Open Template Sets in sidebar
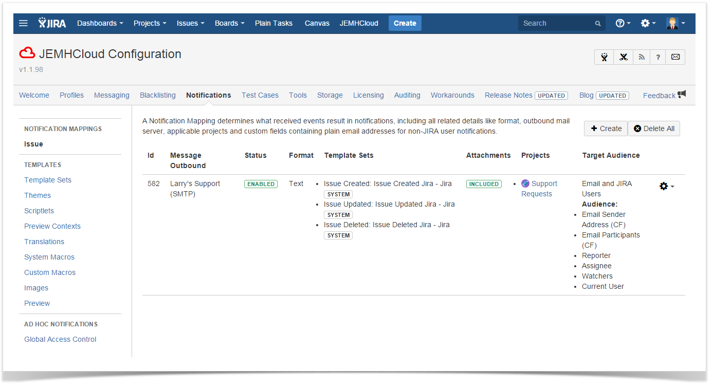Image resolution: width=713 pixels, height=386 pixels. pyautogui.click(x=48, y=180)
